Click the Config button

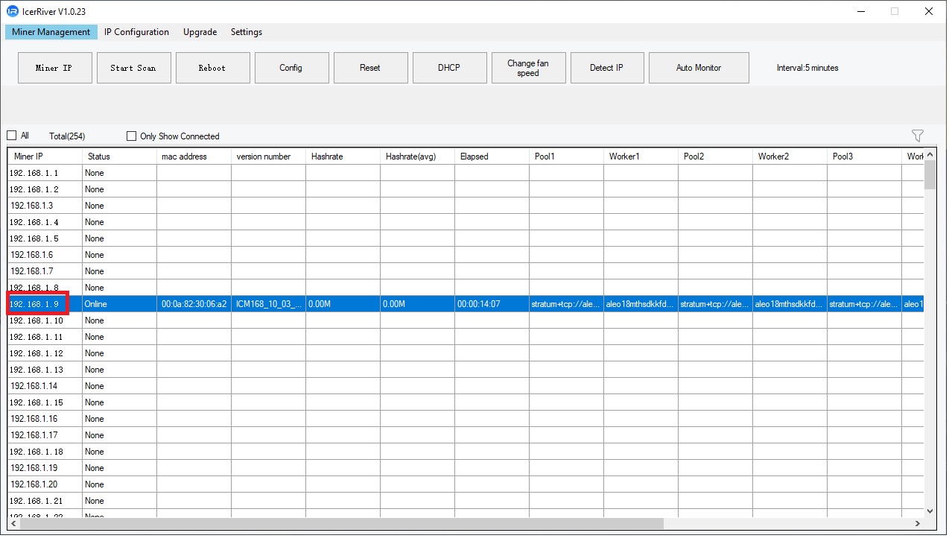click(x=292, y=68)
